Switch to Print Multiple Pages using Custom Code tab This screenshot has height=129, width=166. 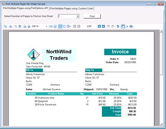coord(71,8)
